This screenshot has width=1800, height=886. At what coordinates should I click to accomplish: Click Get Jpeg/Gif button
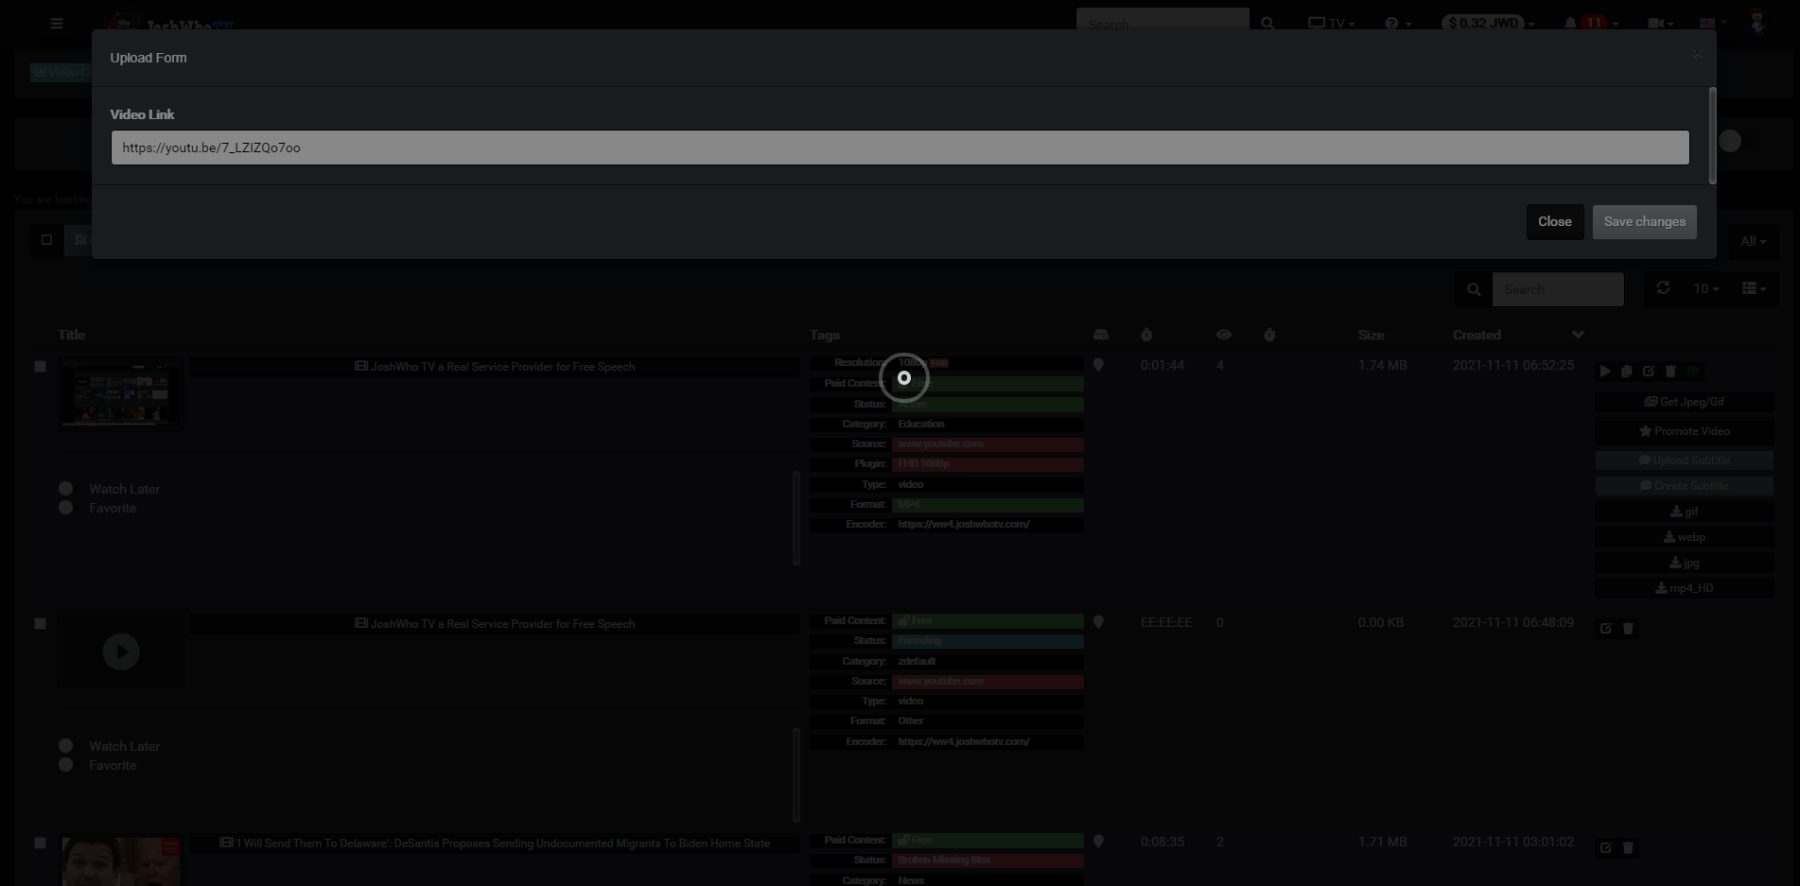tap(1685, 402)
